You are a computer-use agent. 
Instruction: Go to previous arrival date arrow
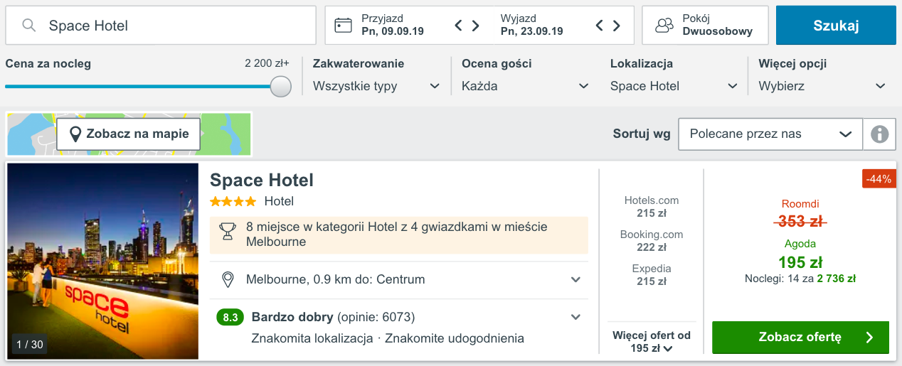point(459,26)
